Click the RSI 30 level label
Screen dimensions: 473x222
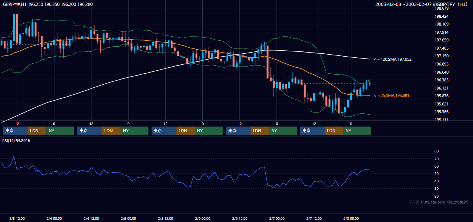[x=436, y=188]
